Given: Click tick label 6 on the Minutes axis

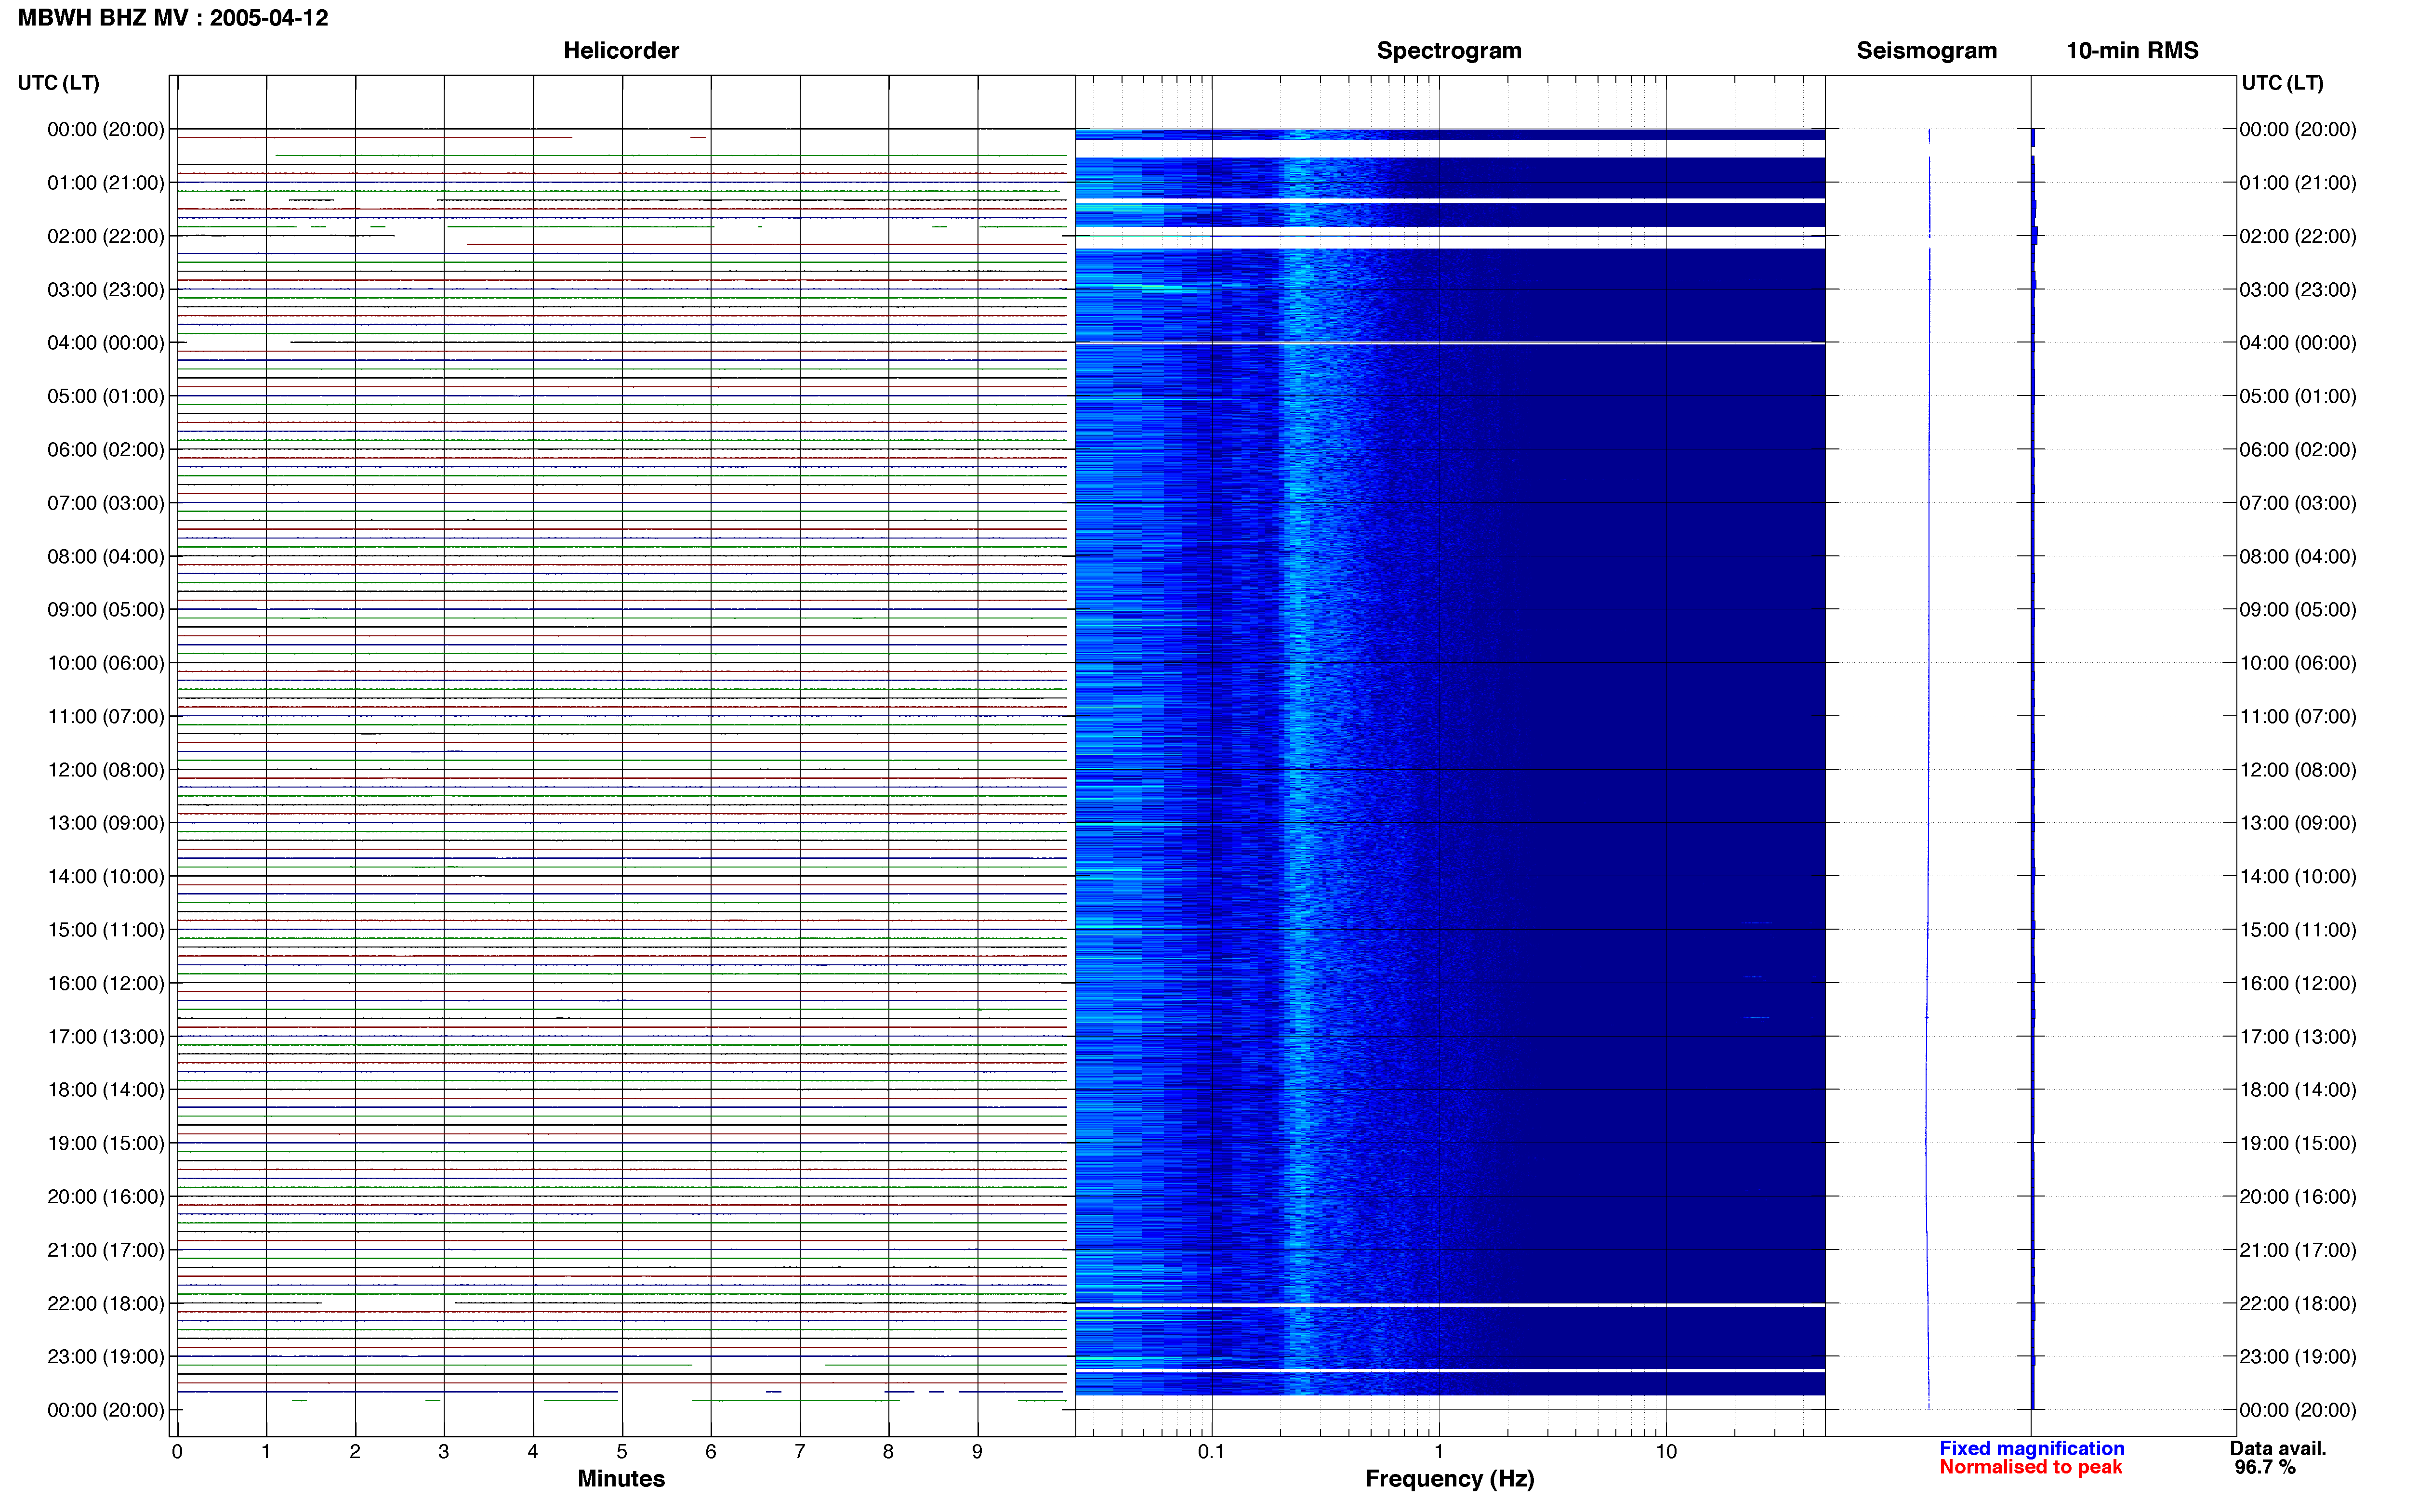Looking at the screenshot, I should (x=711, y=1452).
